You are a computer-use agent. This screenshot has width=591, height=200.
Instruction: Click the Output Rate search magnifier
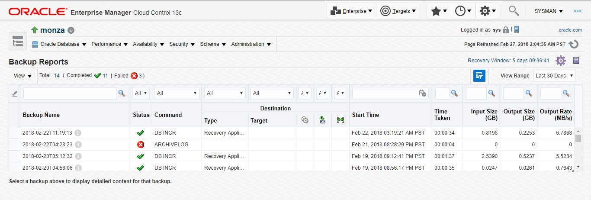[x=566, y=93]
